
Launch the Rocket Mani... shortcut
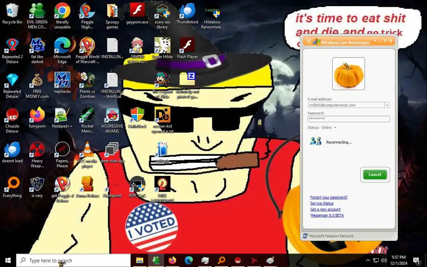pyautogui.click(x=87, y=120)
